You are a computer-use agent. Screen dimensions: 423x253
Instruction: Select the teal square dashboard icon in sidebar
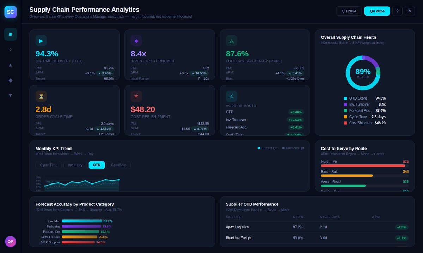pos(10,34)
